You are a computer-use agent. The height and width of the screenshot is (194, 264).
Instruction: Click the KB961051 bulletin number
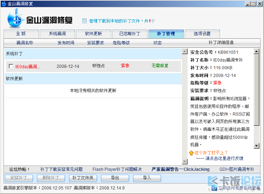[228, 52]
